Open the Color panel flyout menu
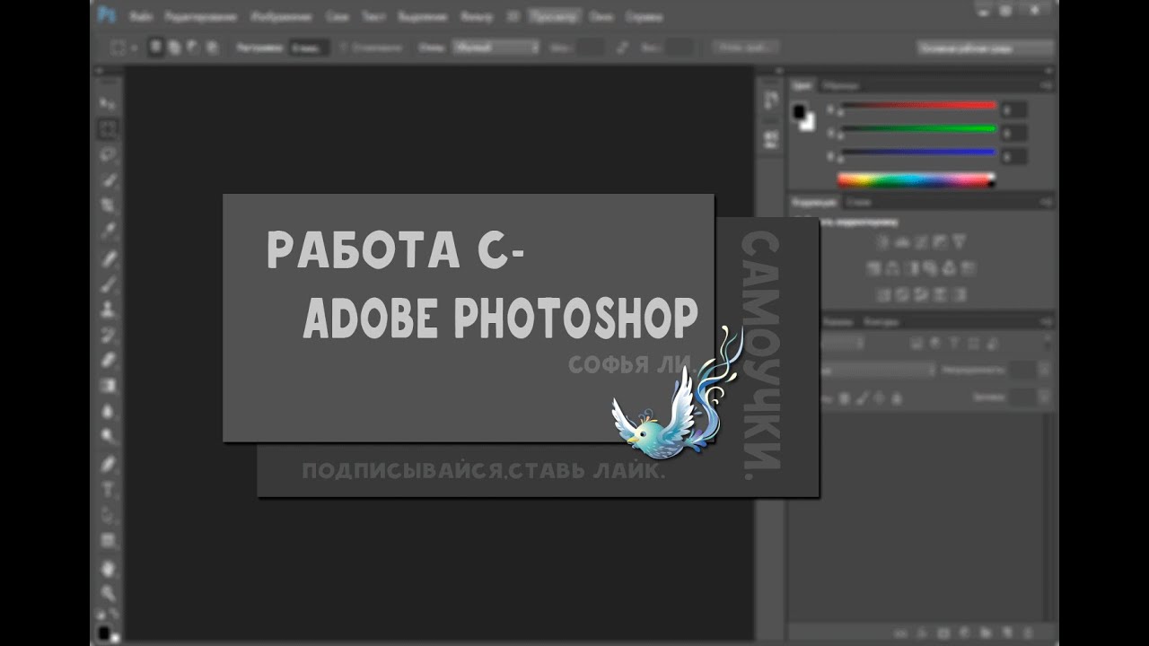 (1046, 85)
